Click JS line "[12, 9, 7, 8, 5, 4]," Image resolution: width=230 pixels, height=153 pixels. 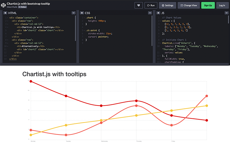(177, 24)
